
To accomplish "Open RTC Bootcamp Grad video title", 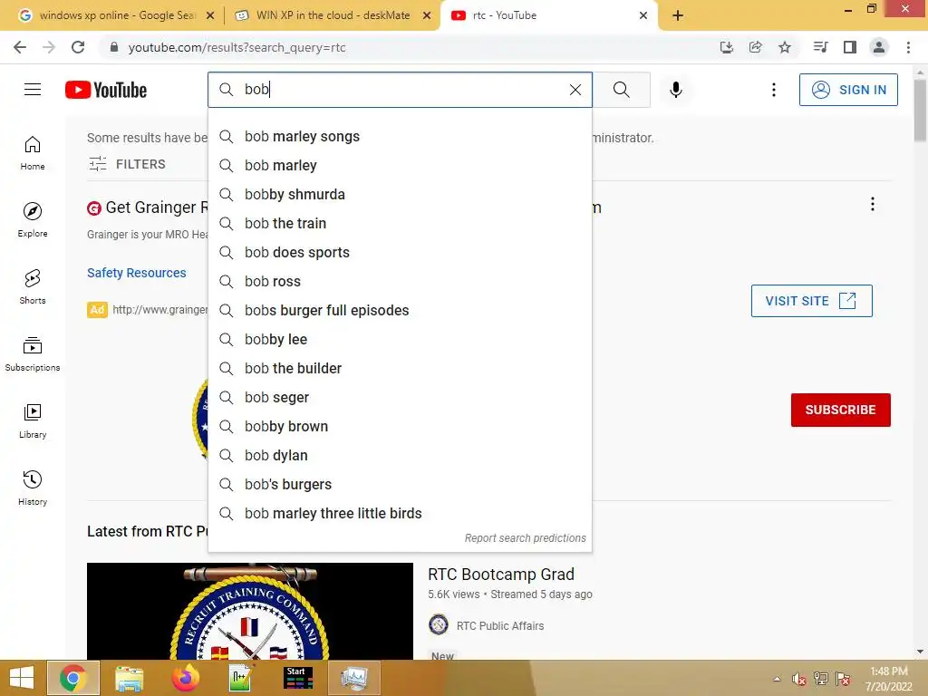I will 500,574.
